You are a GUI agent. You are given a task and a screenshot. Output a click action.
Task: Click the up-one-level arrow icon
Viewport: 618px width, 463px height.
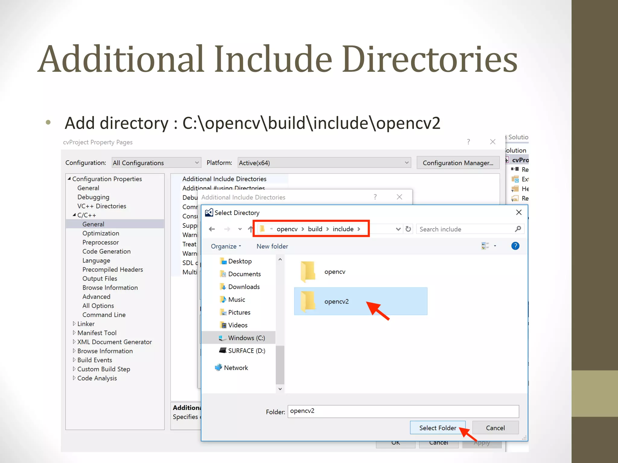click(x=250, y=229)
